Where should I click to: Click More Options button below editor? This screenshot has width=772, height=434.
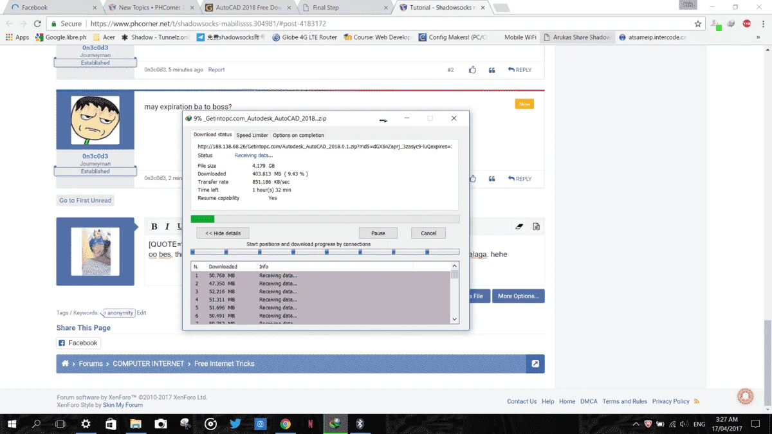519,296
